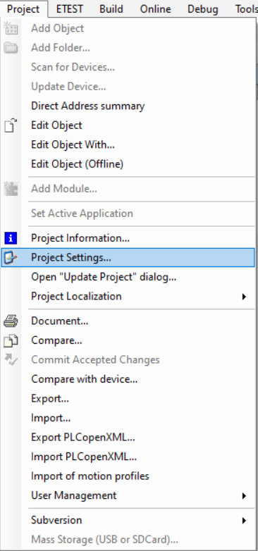Click the Edit Object document icon
The width and height of the screenshot is (258, 551).
11,125
